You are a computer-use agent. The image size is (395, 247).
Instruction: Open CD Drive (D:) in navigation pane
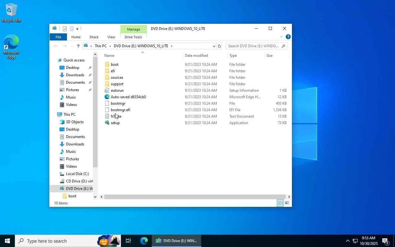[79, 181]
